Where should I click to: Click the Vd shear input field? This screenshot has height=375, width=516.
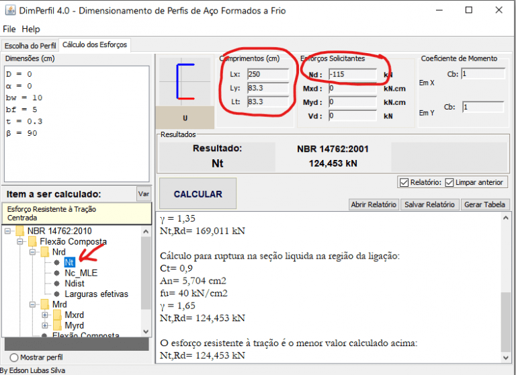pos(353,116)
